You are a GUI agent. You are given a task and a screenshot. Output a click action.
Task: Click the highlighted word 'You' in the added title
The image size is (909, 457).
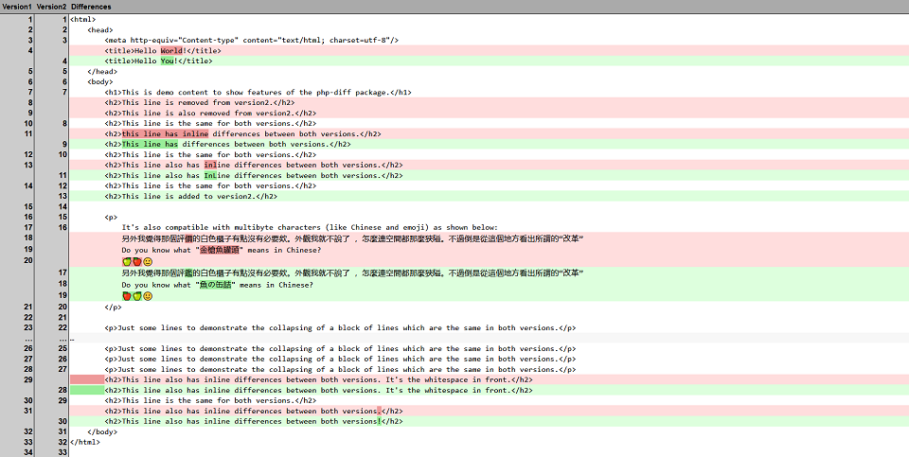click(167, 61)
